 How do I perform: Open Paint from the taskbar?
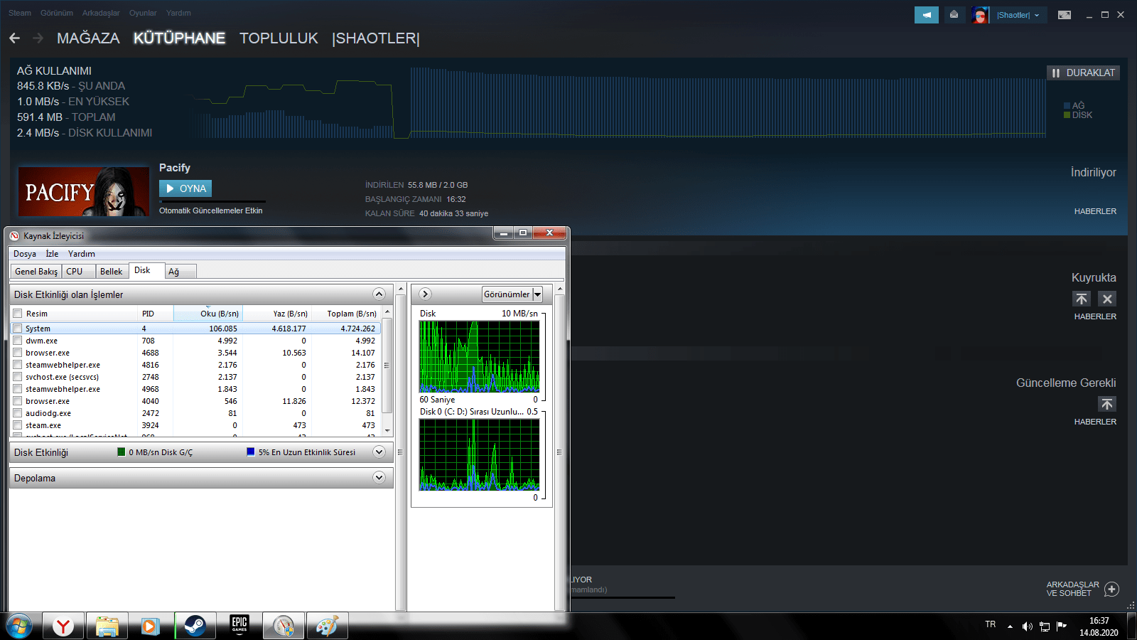(x=328, y=626)
